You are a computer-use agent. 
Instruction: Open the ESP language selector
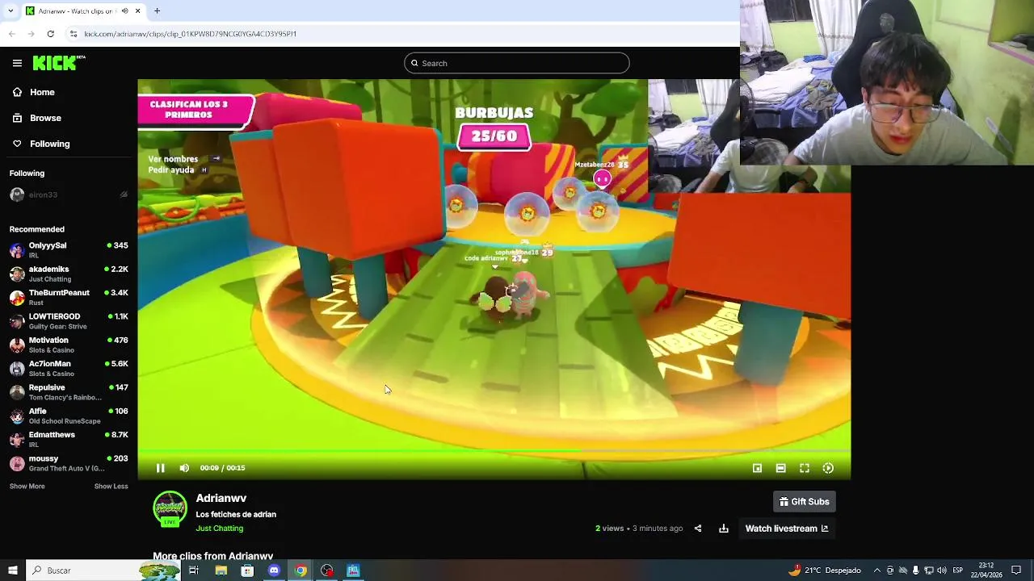tap(957, 571)
